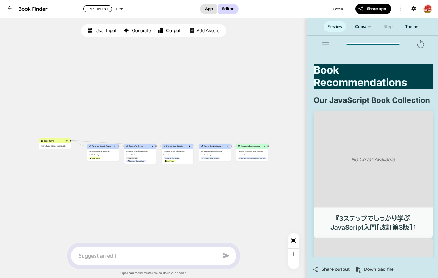Click Download file
This screenshot has width=438, height=278.
pyautogui.click(x=374, y=269)
